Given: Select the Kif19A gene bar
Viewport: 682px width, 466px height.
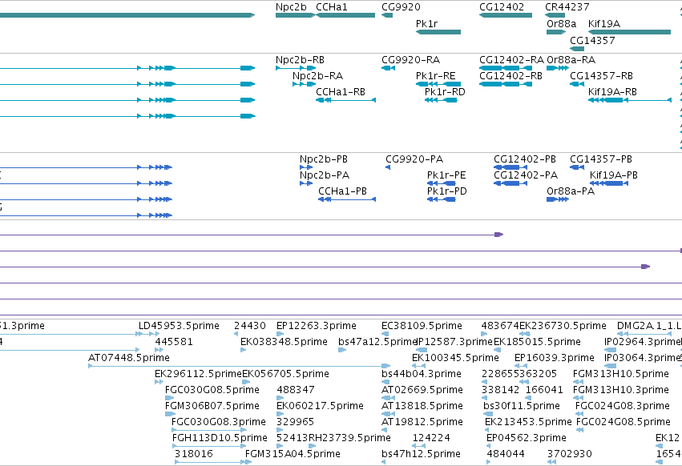Looking at the screenshot, I should click(629, 32).
